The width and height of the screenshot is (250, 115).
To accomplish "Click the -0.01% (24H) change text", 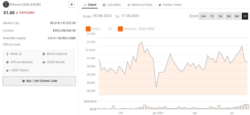I will point(26,13).
